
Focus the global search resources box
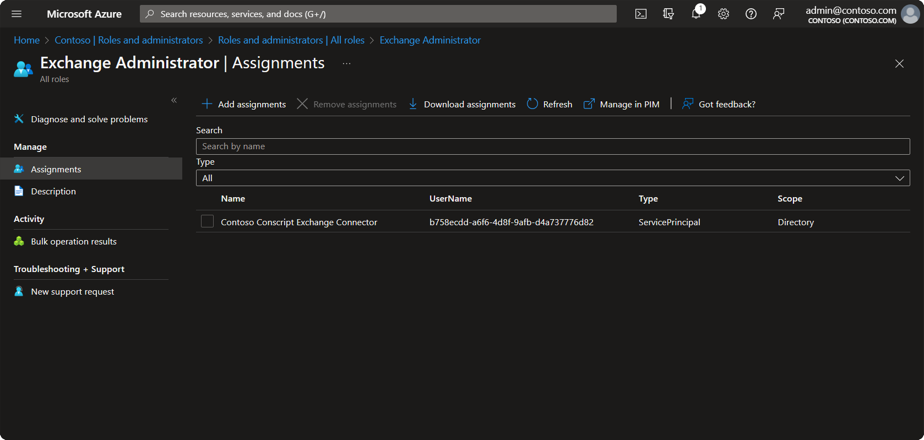pyautogui.click(x=378, y=14)
